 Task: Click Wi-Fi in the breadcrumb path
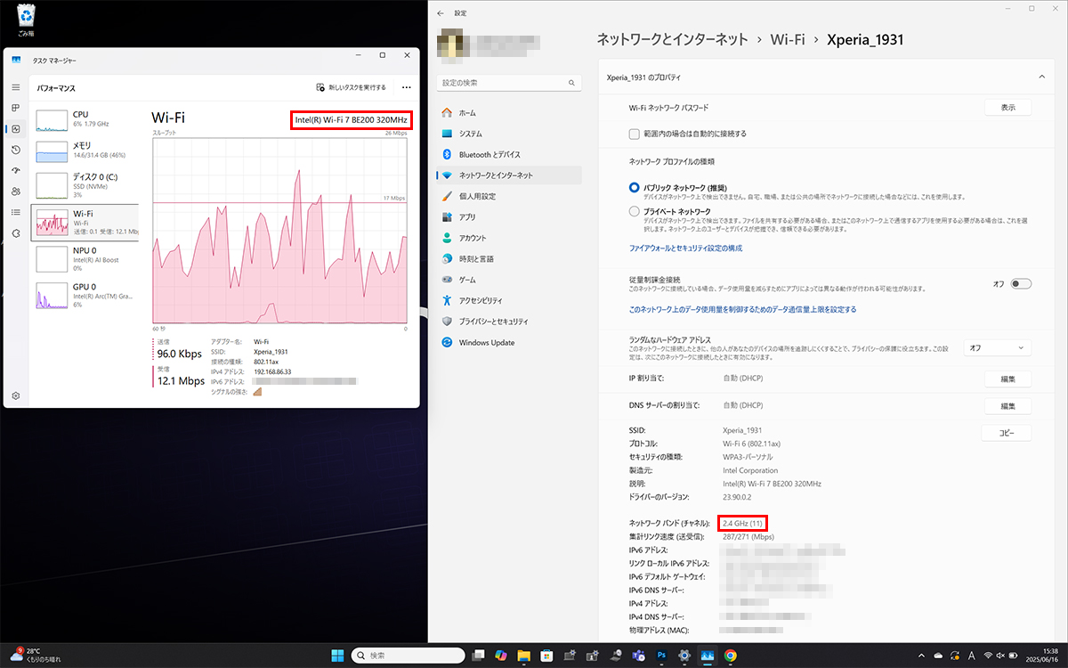pyautogui.click(x=788, y=39)
